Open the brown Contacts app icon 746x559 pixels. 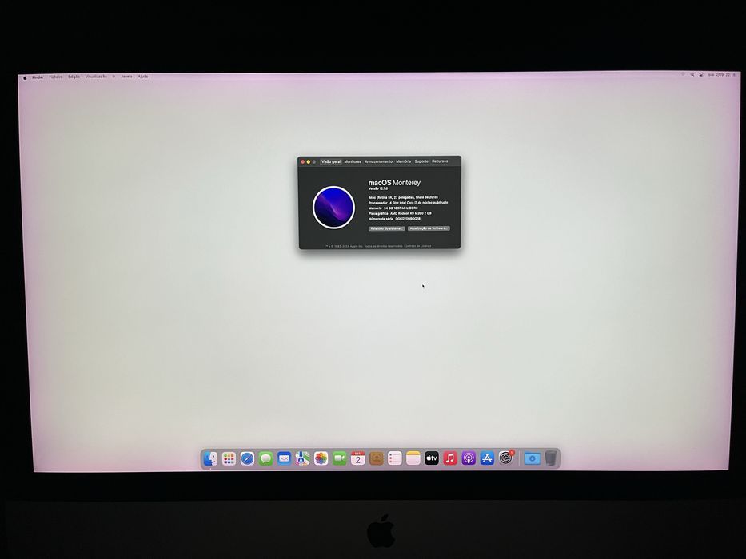(377, 458)
